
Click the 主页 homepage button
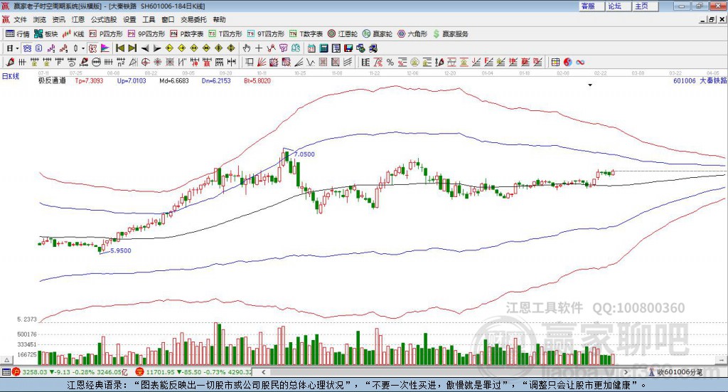pyautogui.click(x=646, y=6)
